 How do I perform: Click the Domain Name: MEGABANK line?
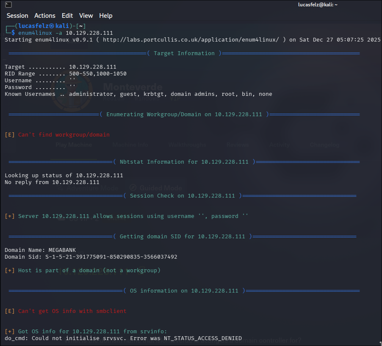40,250
